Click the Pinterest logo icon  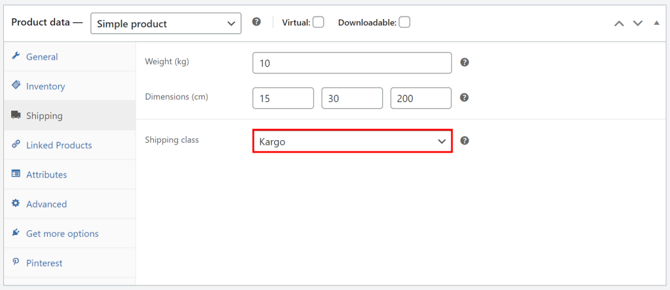(x=16, y=263)
